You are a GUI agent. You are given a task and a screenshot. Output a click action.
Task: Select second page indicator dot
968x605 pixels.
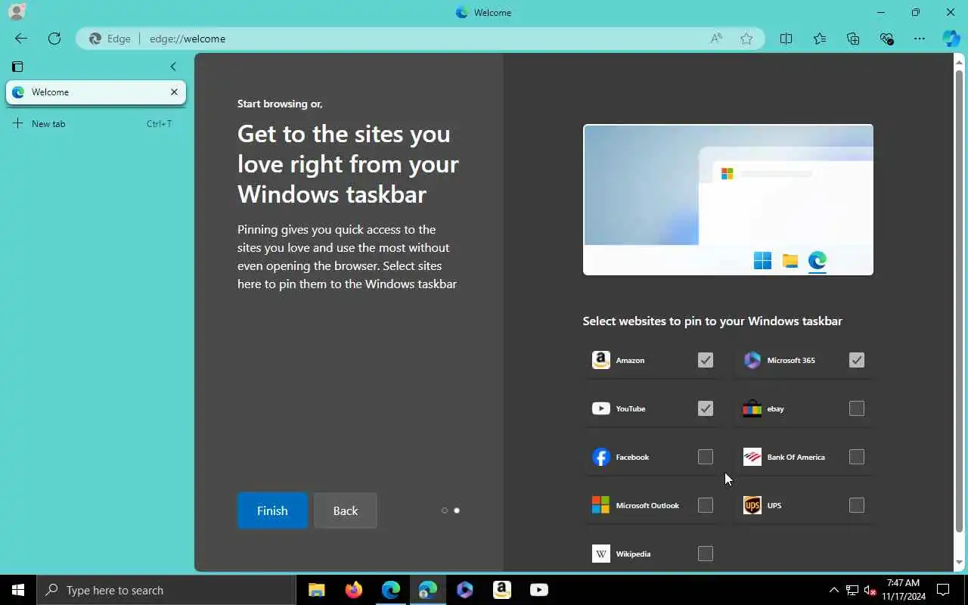(457, 510)
